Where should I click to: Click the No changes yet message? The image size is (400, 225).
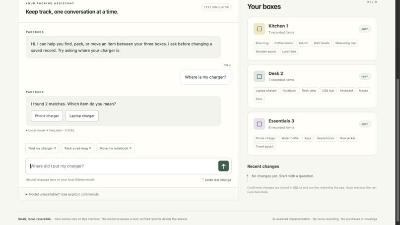[x=283, y=176]
